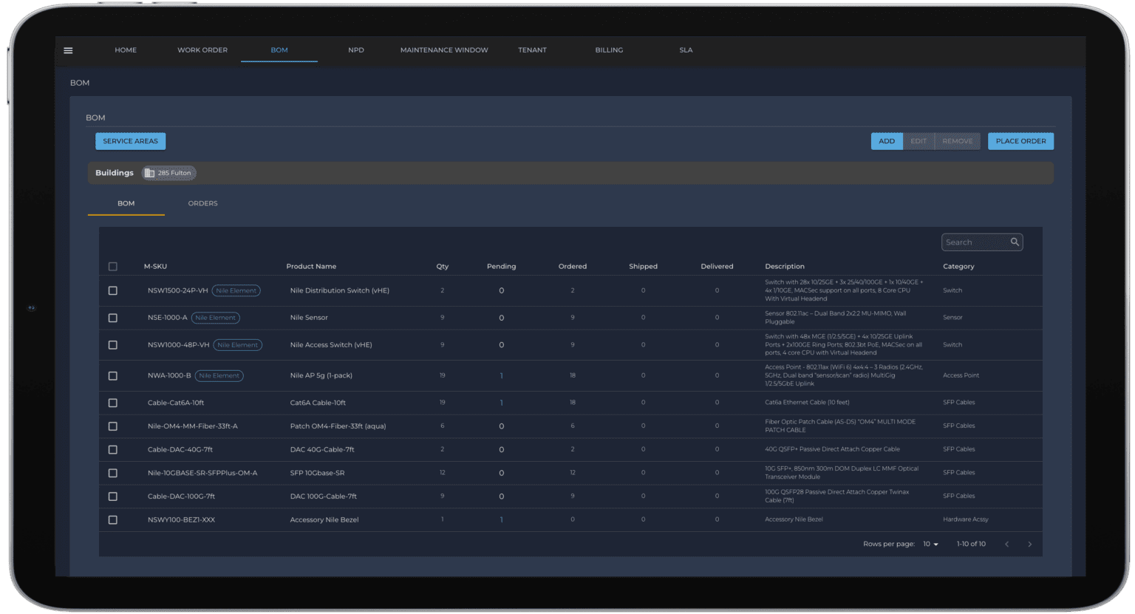
Task: Click the 285 Fulton building chip
Action: (x=168, y=173)
